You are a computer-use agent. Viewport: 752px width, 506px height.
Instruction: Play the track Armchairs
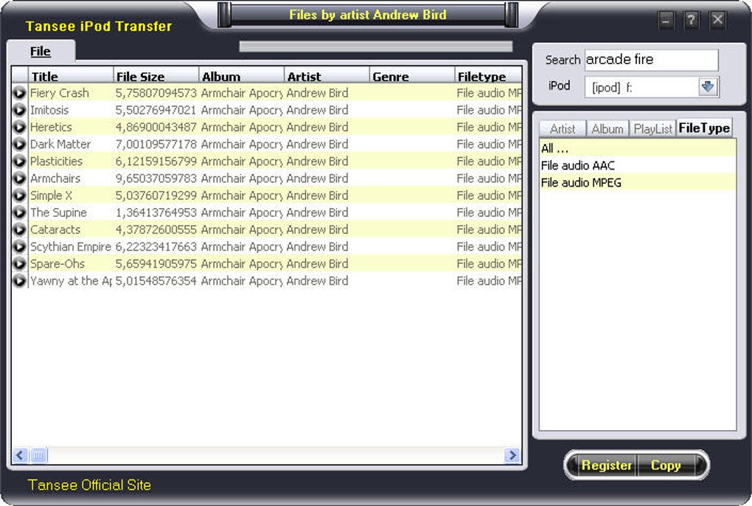[x=19, y=178]
